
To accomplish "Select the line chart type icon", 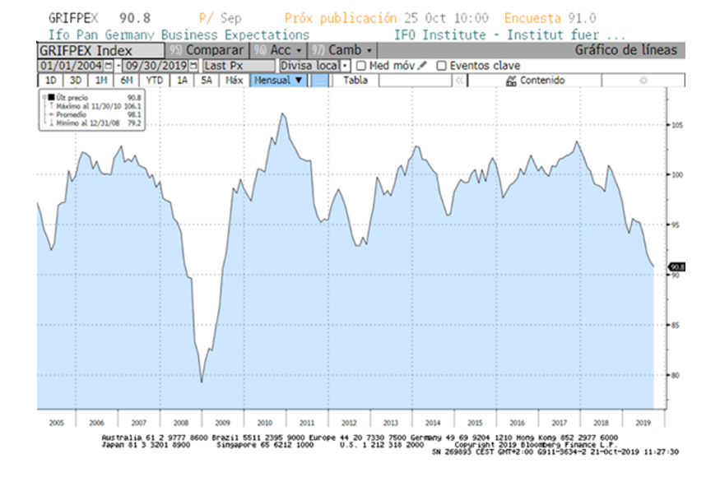I will point(319,81).
